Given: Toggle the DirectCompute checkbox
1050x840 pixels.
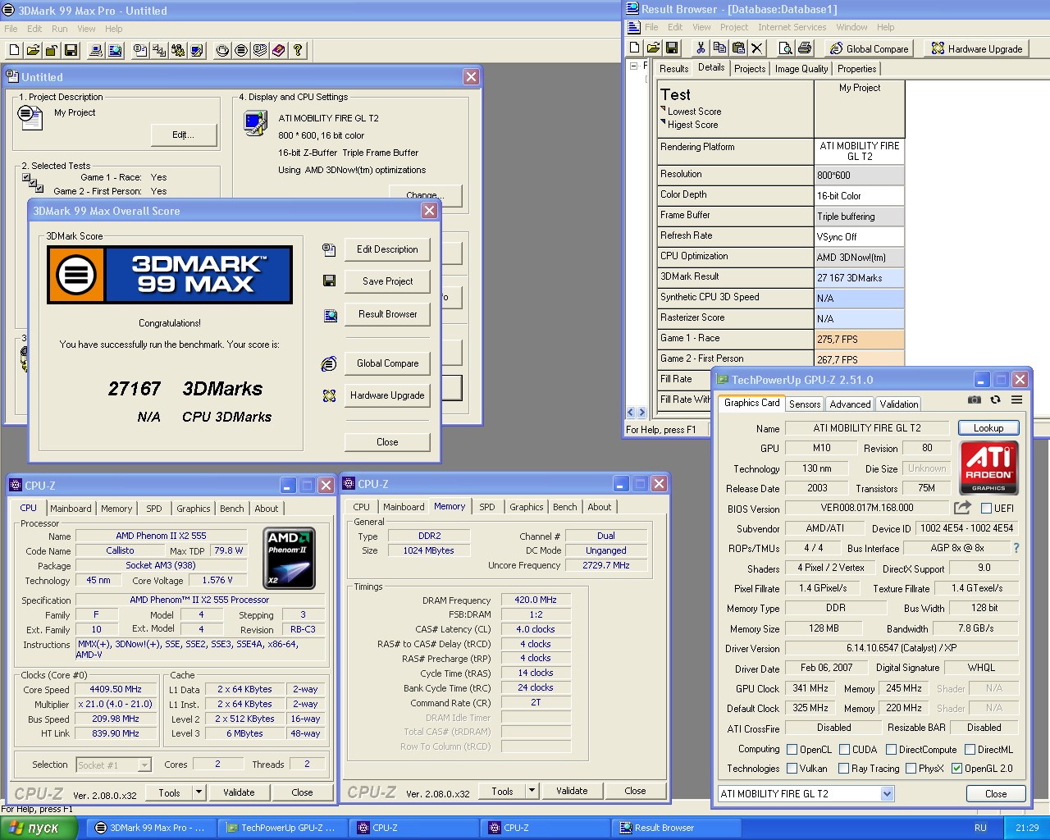Looking at the screenshot, I should (891, 750).
